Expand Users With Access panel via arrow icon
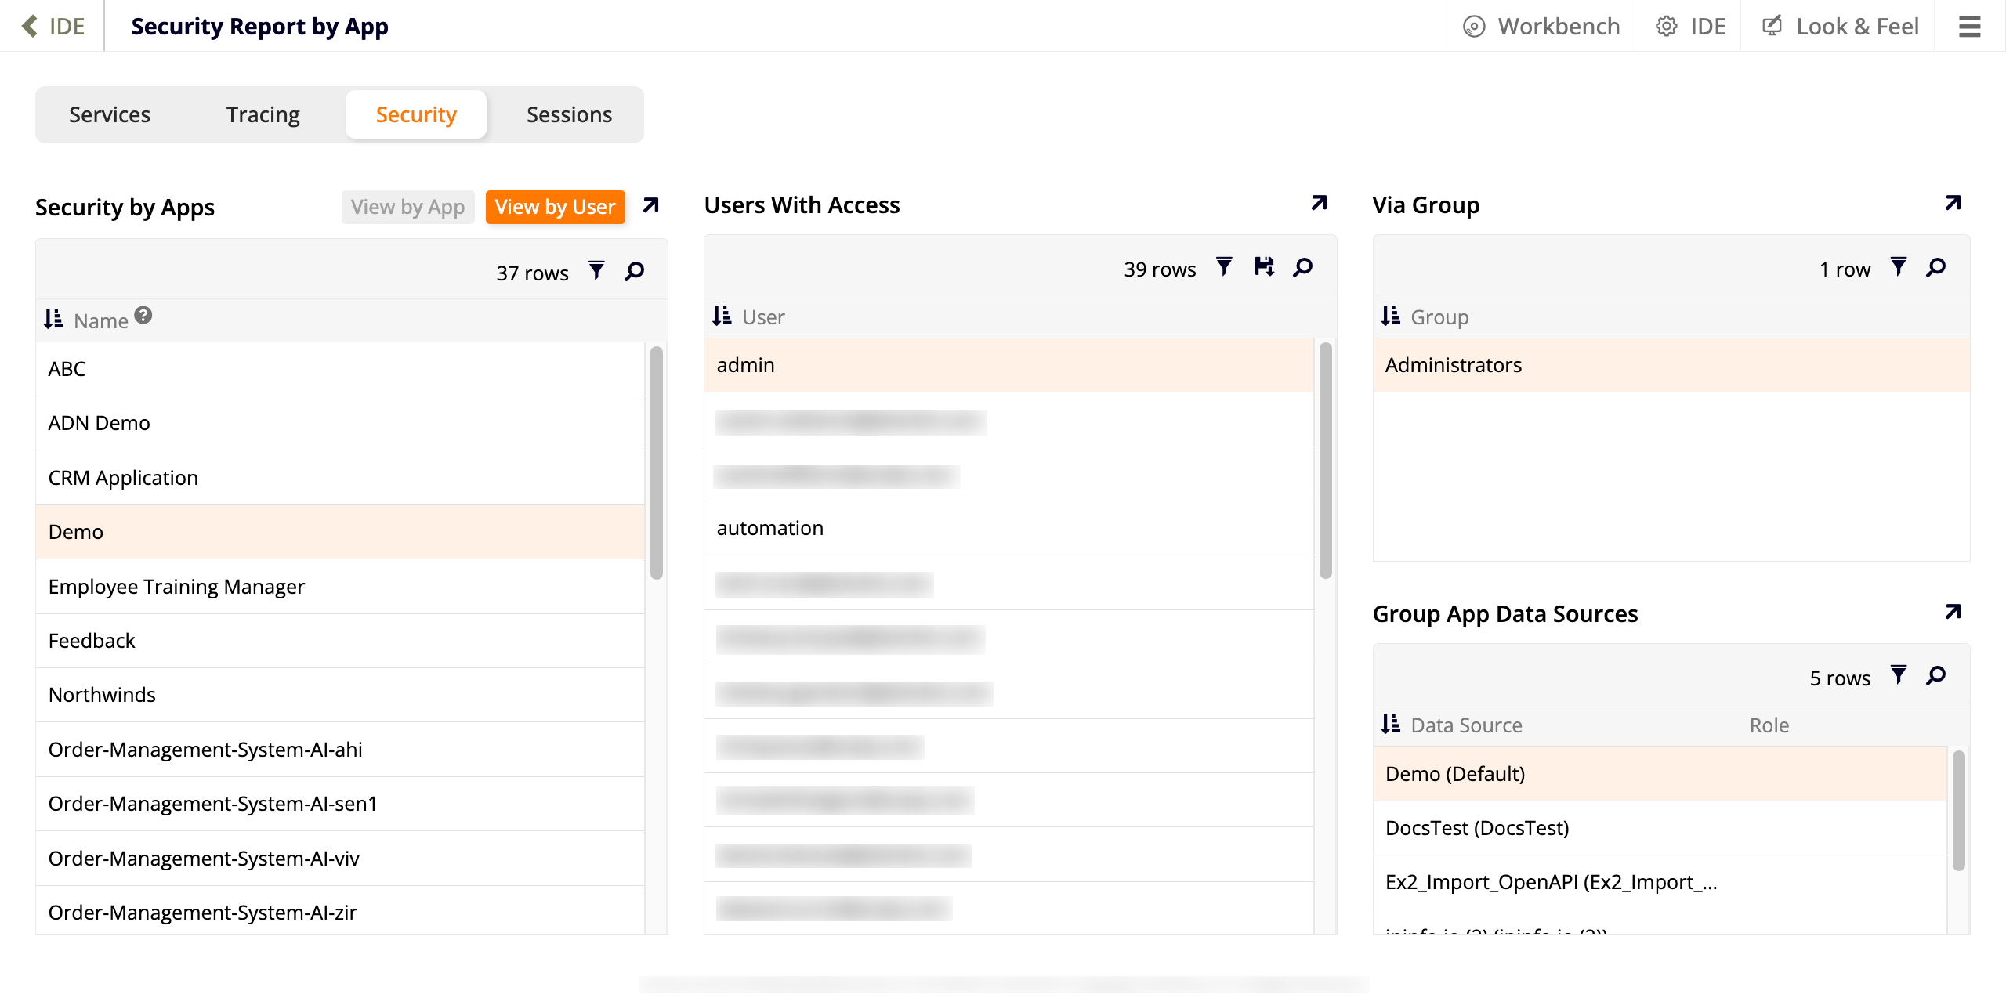 (1319, 204)
